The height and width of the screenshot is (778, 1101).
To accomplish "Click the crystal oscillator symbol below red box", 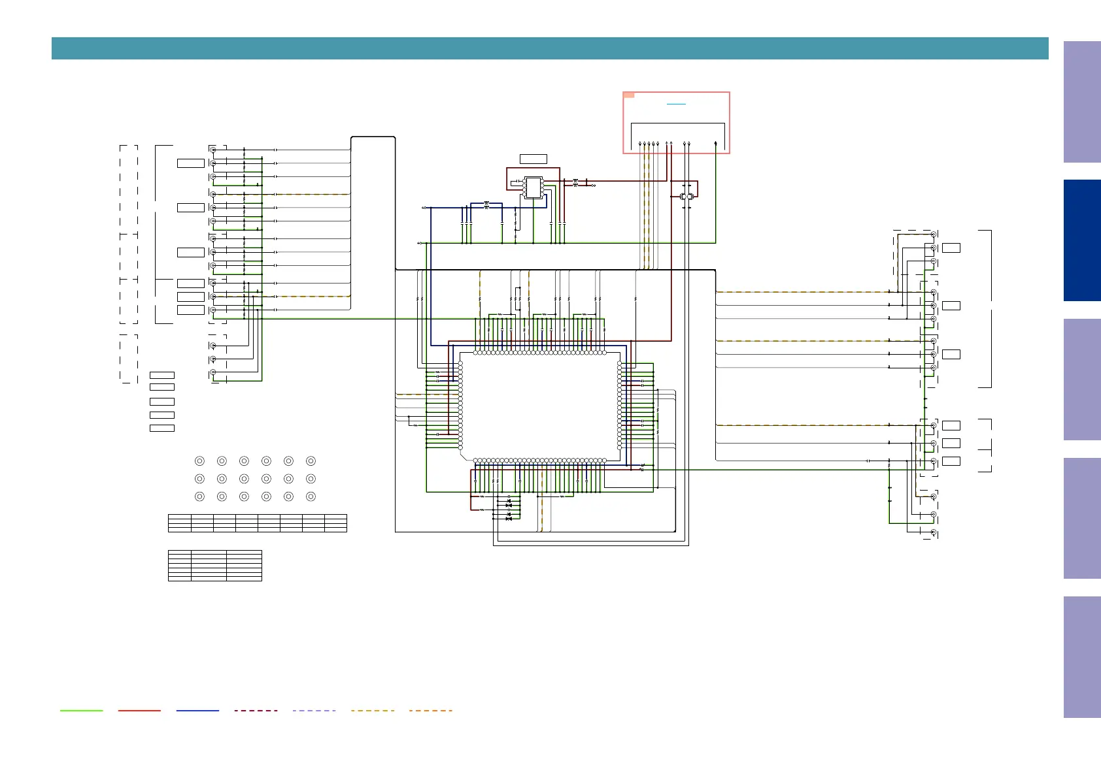I will tap(686, 196).
